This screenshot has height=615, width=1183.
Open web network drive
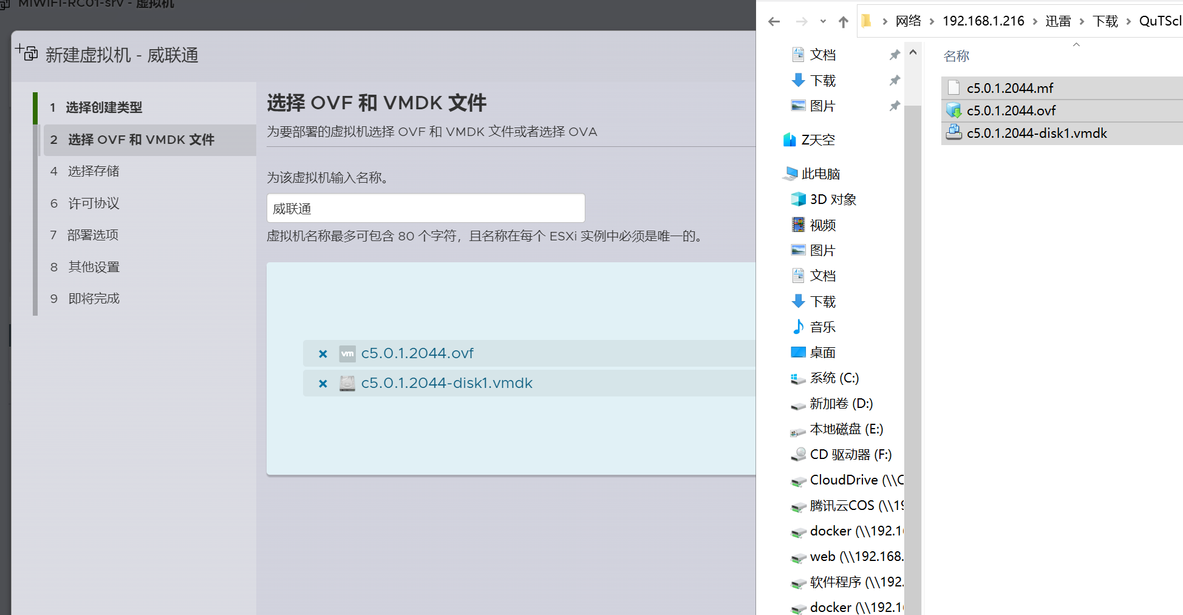pos(856,556)
